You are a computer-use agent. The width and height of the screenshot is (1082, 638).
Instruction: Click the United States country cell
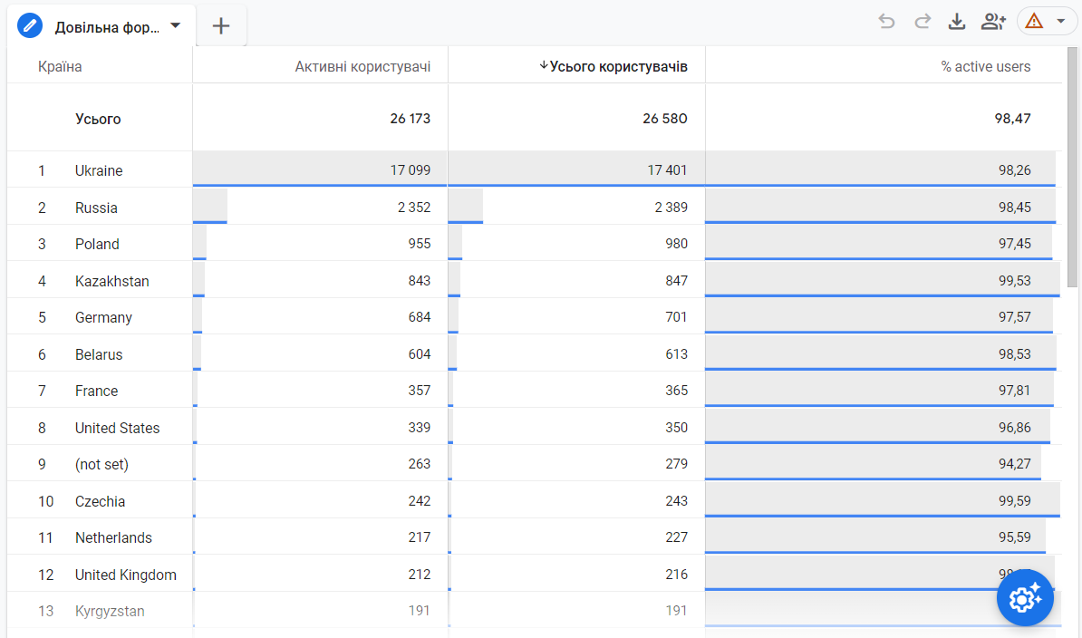(117, 428)
